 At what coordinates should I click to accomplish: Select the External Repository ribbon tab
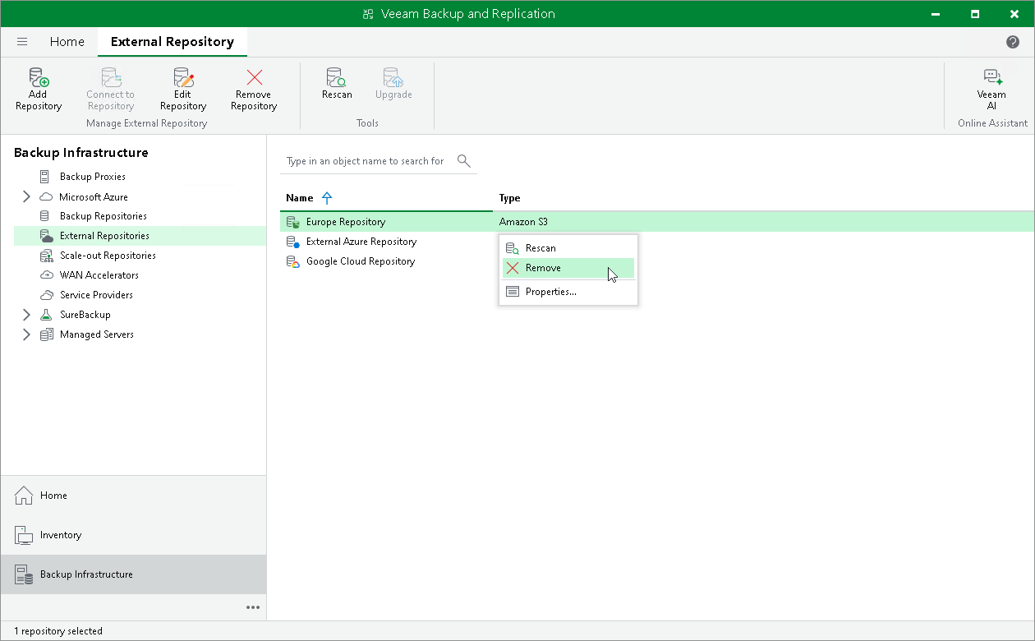pyautogui.click(x=172, y=42)
